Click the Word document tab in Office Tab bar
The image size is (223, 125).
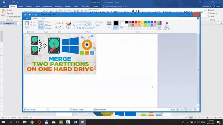pyautogui.click(x=8, y=23)
